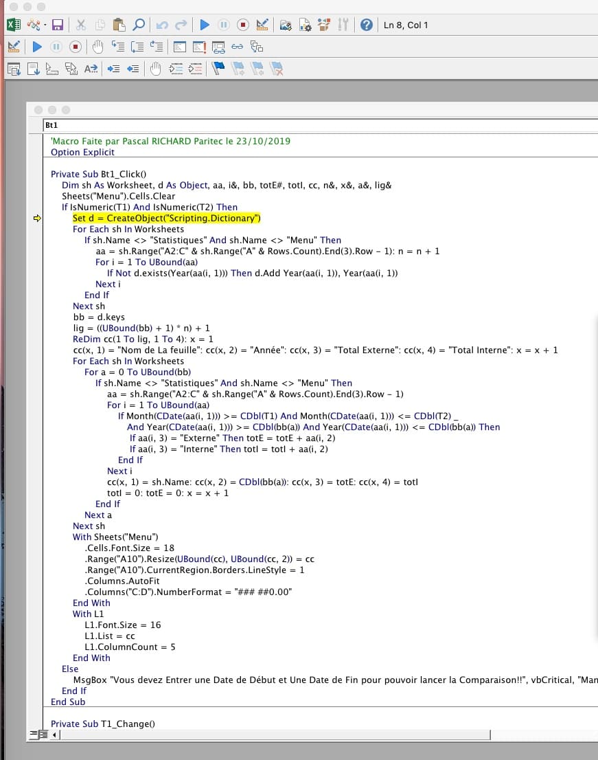Screen dimensions: 598x760
Task: Indent the selected code lines
Action: click(x=114, y=69)
